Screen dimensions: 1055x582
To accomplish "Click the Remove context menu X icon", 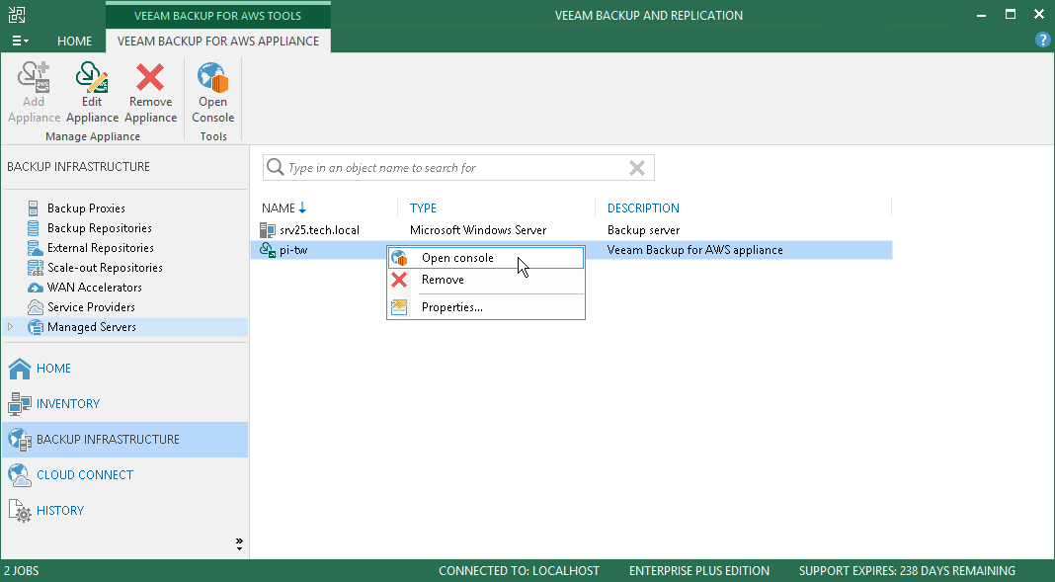I will (399, 280).
